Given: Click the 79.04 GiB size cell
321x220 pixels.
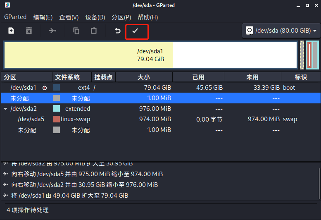Looking at the screenshot, I should coord(157,88).
